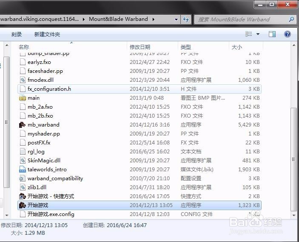Image resolution: width=299 pixels, height=242 pixels.
Task: Click the zlib1.dll file icon
Action: [23, 187]
